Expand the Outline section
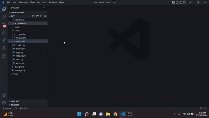This screenshot has height=118, width=209. tap(28, 101)
